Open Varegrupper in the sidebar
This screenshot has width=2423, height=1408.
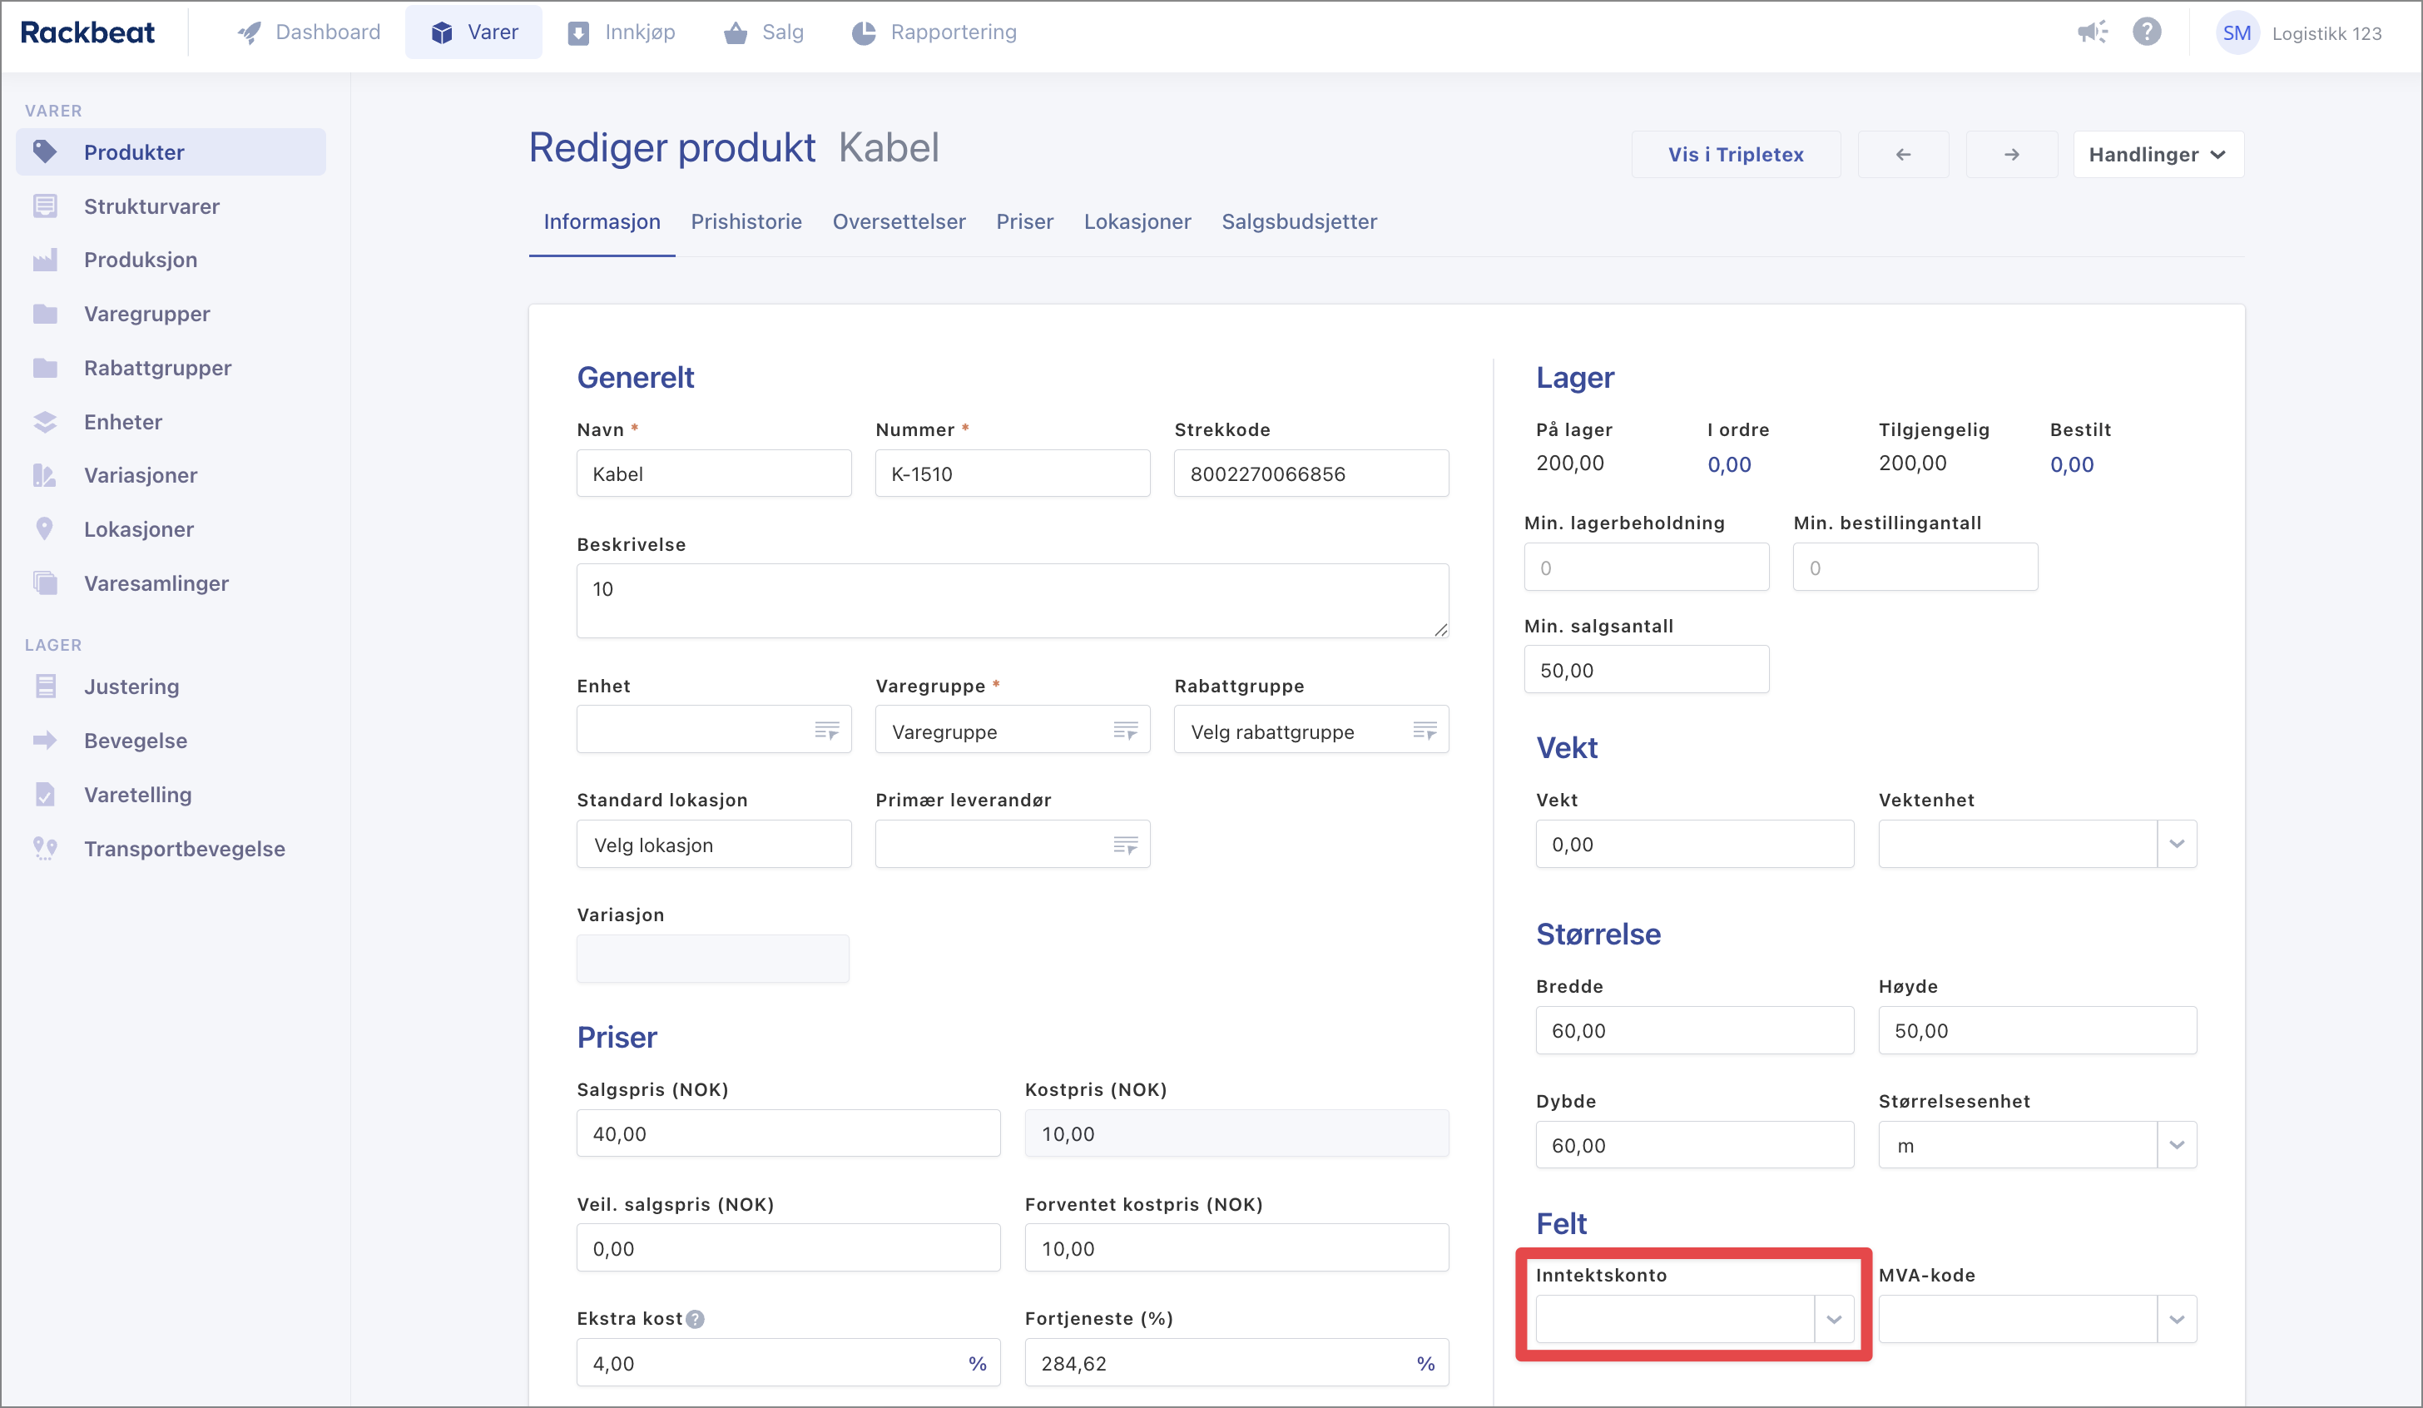146,314
